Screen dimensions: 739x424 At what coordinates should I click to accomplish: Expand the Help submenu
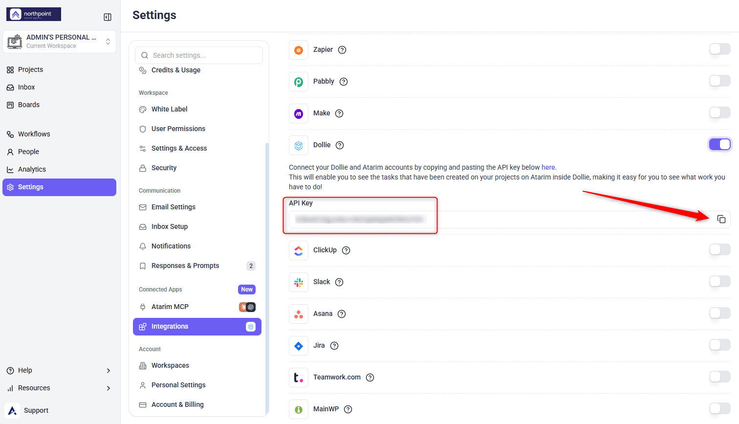point(59,370)
